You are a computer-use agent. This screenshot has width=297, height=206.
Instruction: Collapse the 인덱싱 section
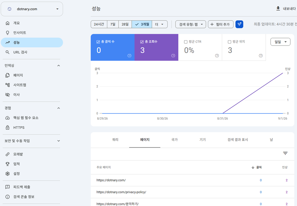tap(59, 66)
